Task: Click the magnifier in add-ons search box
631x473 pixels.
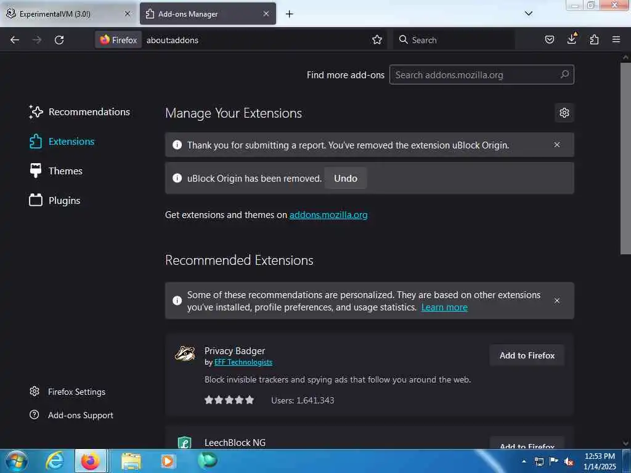Action: (565, 75)
